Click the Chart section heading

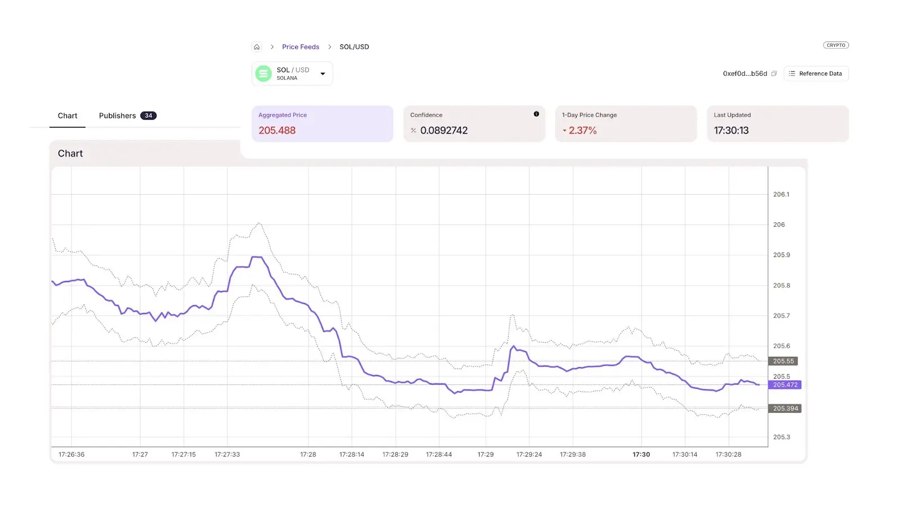pos(70,153)
